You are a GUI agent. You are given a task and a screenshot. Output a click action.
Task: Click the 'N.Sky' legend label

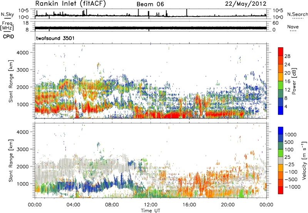point(7,14)
